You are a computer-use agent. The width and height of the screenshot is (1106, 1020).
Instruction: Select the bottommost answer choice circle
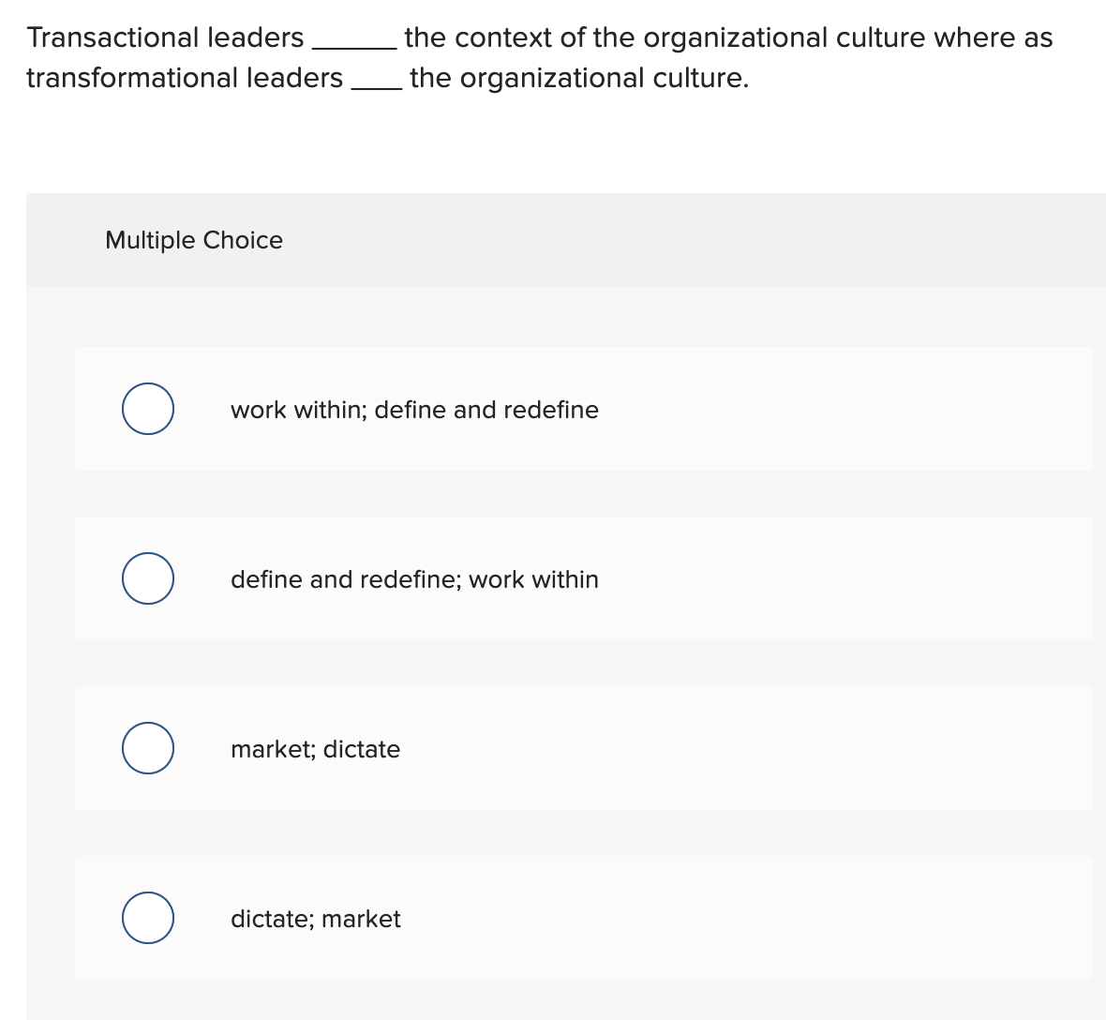[147, 917]
